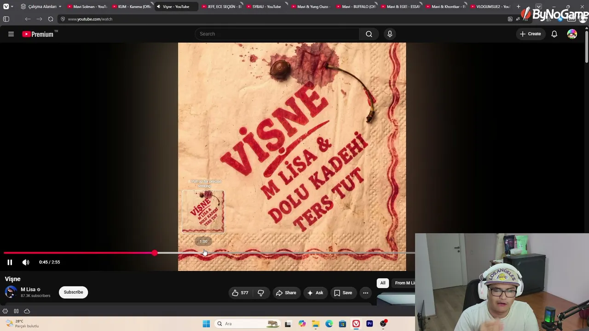This screenshot has height=331, width=589.
Task: Share the Vişne video
Action: [286, 293]
